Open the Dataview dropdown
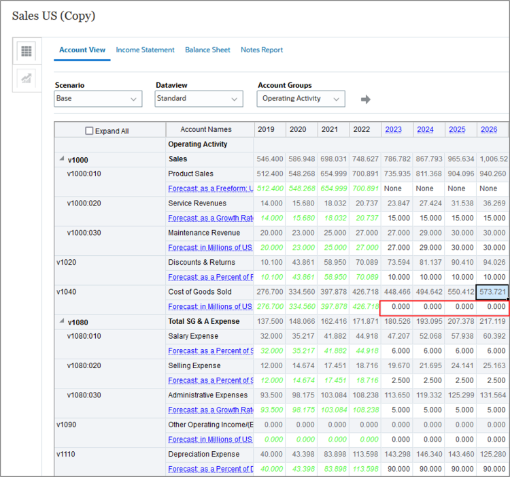510x477 pixels. (199, 99)
